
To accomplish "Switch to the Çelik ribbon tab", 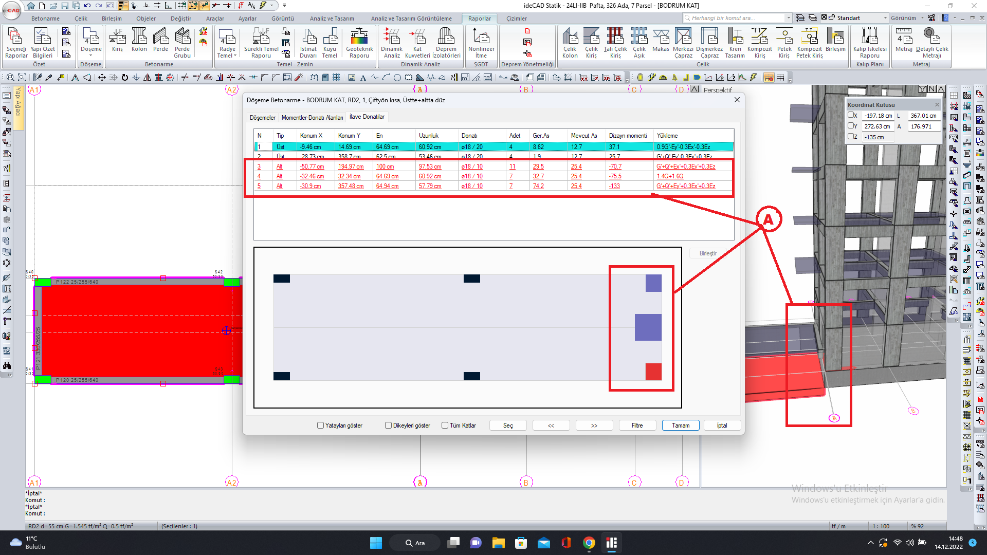I will 81,18.
